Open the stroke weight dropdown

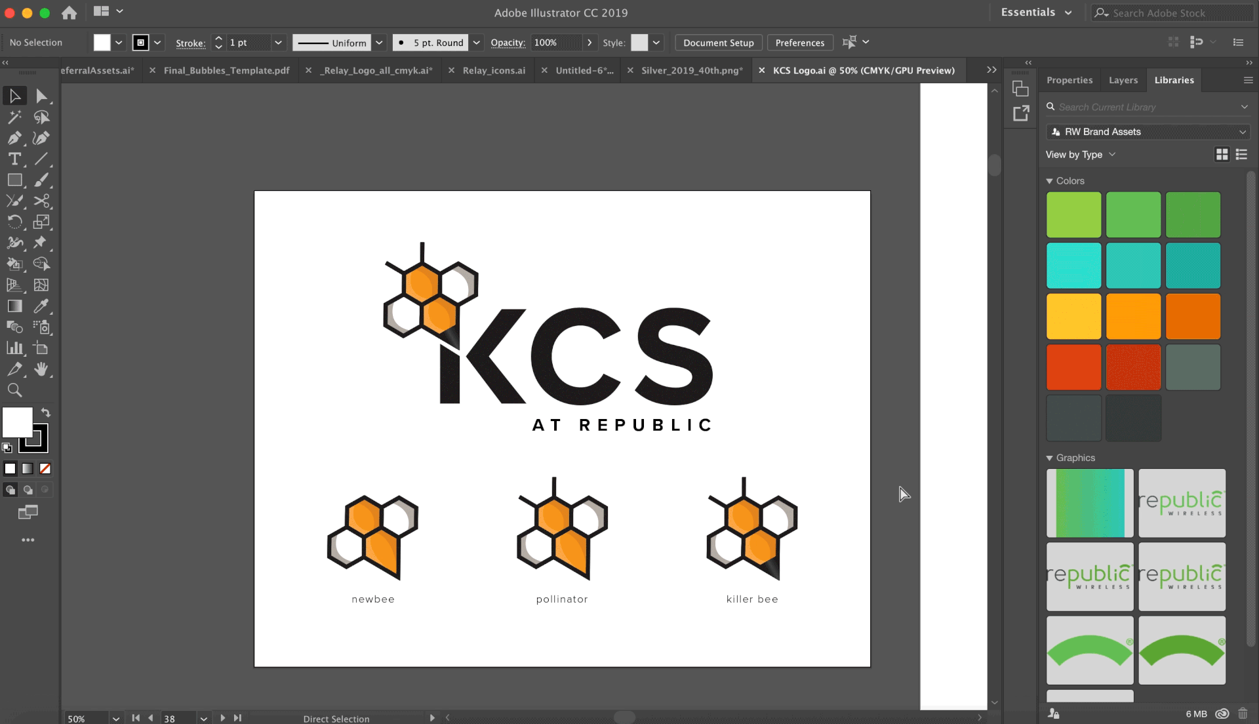278,43
